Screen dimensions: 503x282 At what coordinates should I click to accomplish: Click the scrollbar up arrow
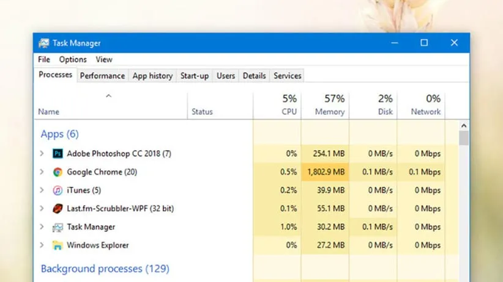(464, 126)
